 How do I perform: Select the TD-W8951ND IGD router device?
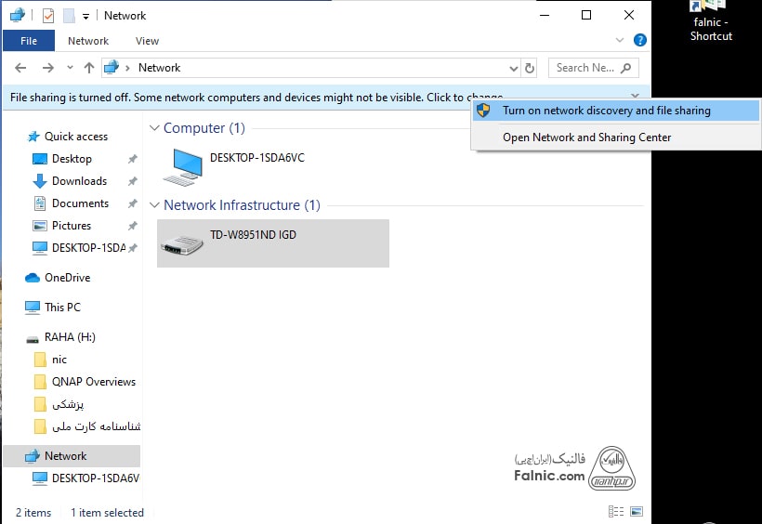coord(182,243)
